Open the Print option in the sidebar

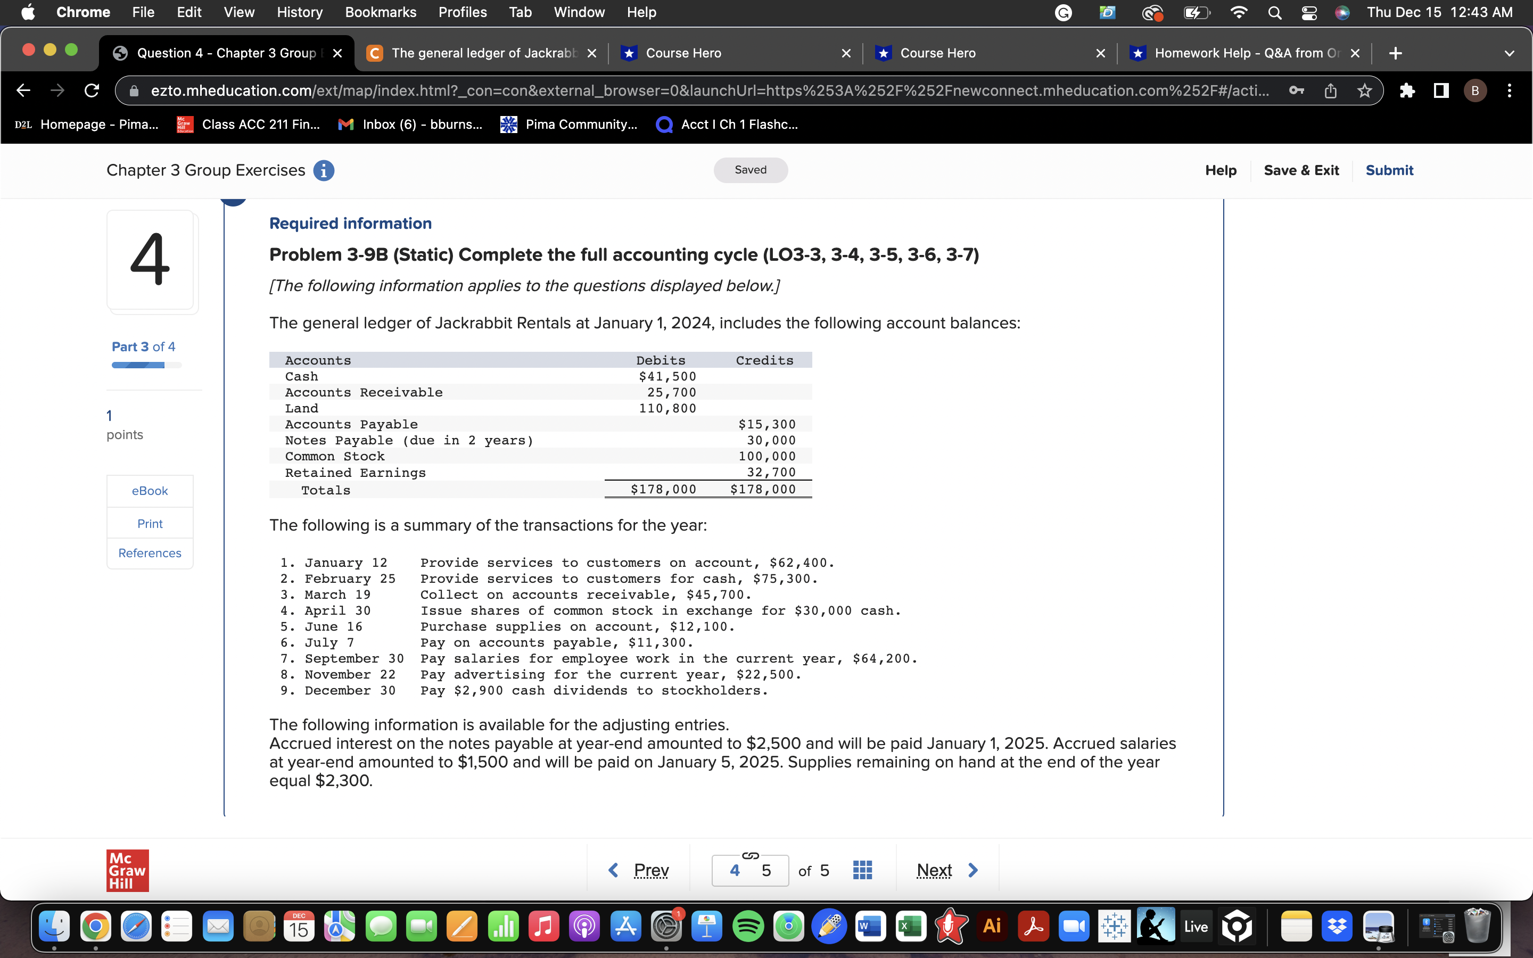click(150, 523)
